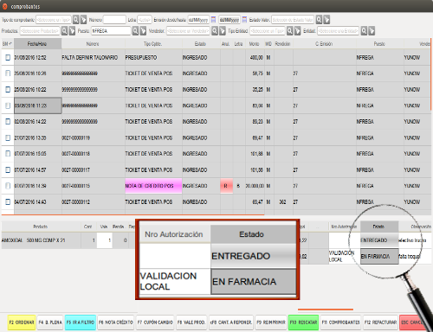Viewport: 433px width, 332px height.
Task: Click the Tipo Cpbte. column header
Action: click(x=153, y=44)
